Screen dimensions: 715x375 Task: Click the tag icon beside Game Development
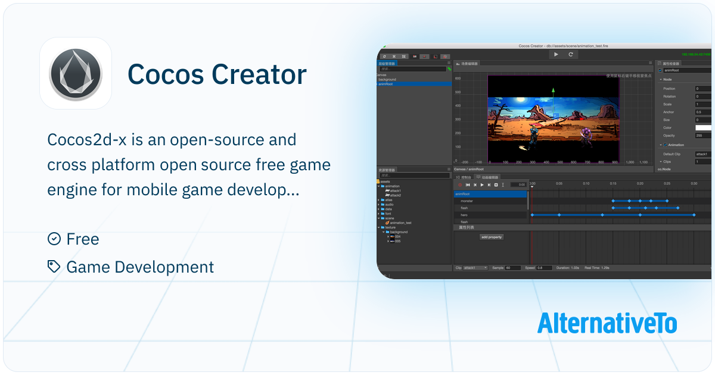tap(54, 267)
